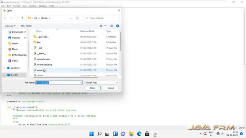Click the Search tkinter field
This screenshot has height=138, width=246.
pyautogui.click(x=101, y=18)
